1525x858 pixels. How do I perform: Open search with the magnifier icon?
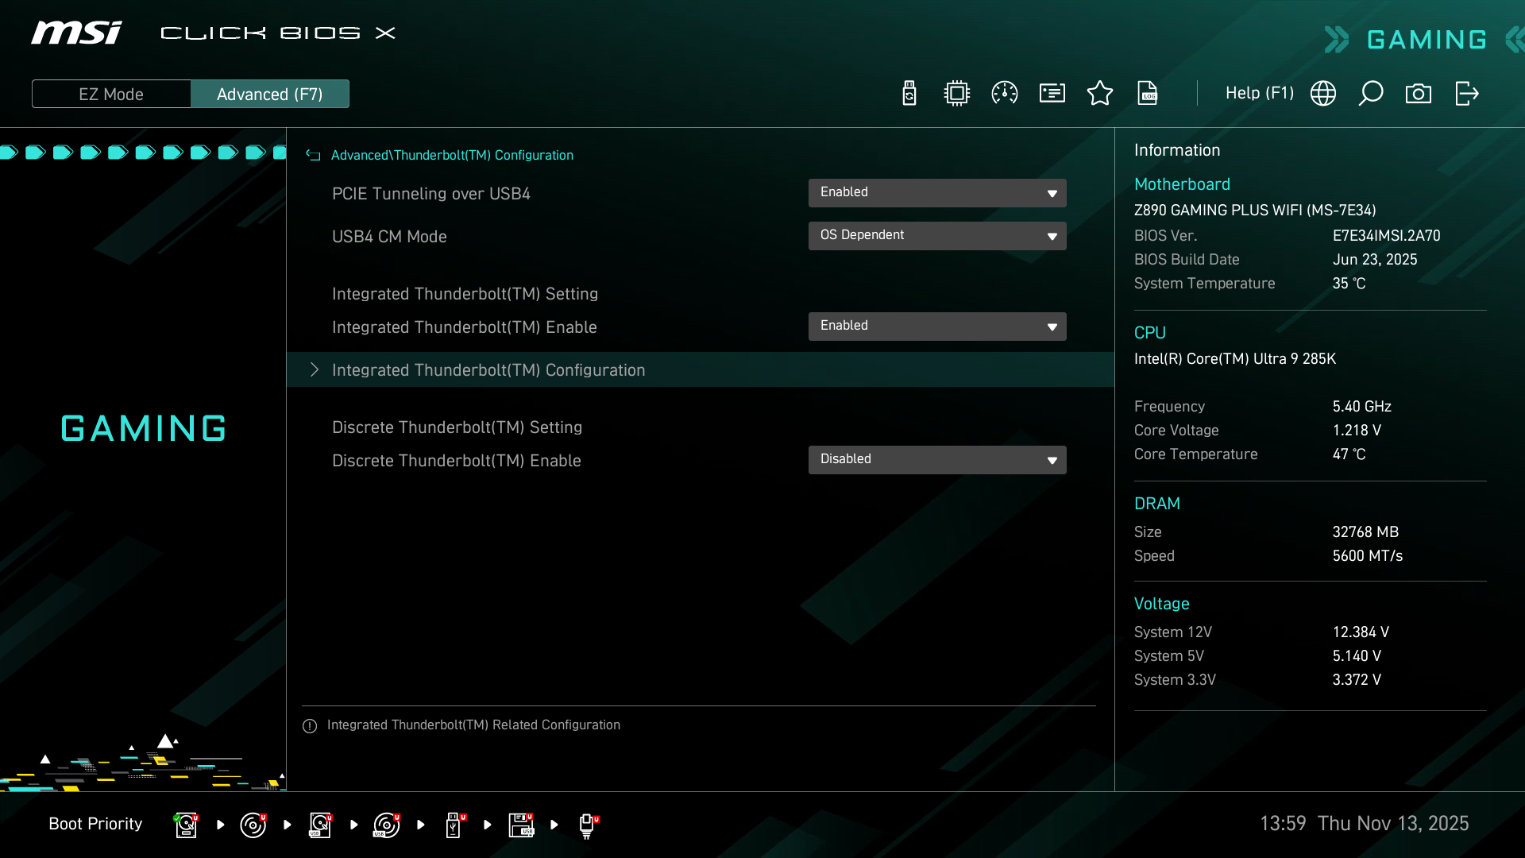(1371, 94)
